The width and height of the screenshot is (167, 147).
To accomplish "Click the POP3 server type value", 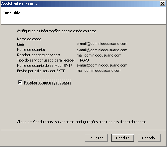I will [x=84, y=60].
